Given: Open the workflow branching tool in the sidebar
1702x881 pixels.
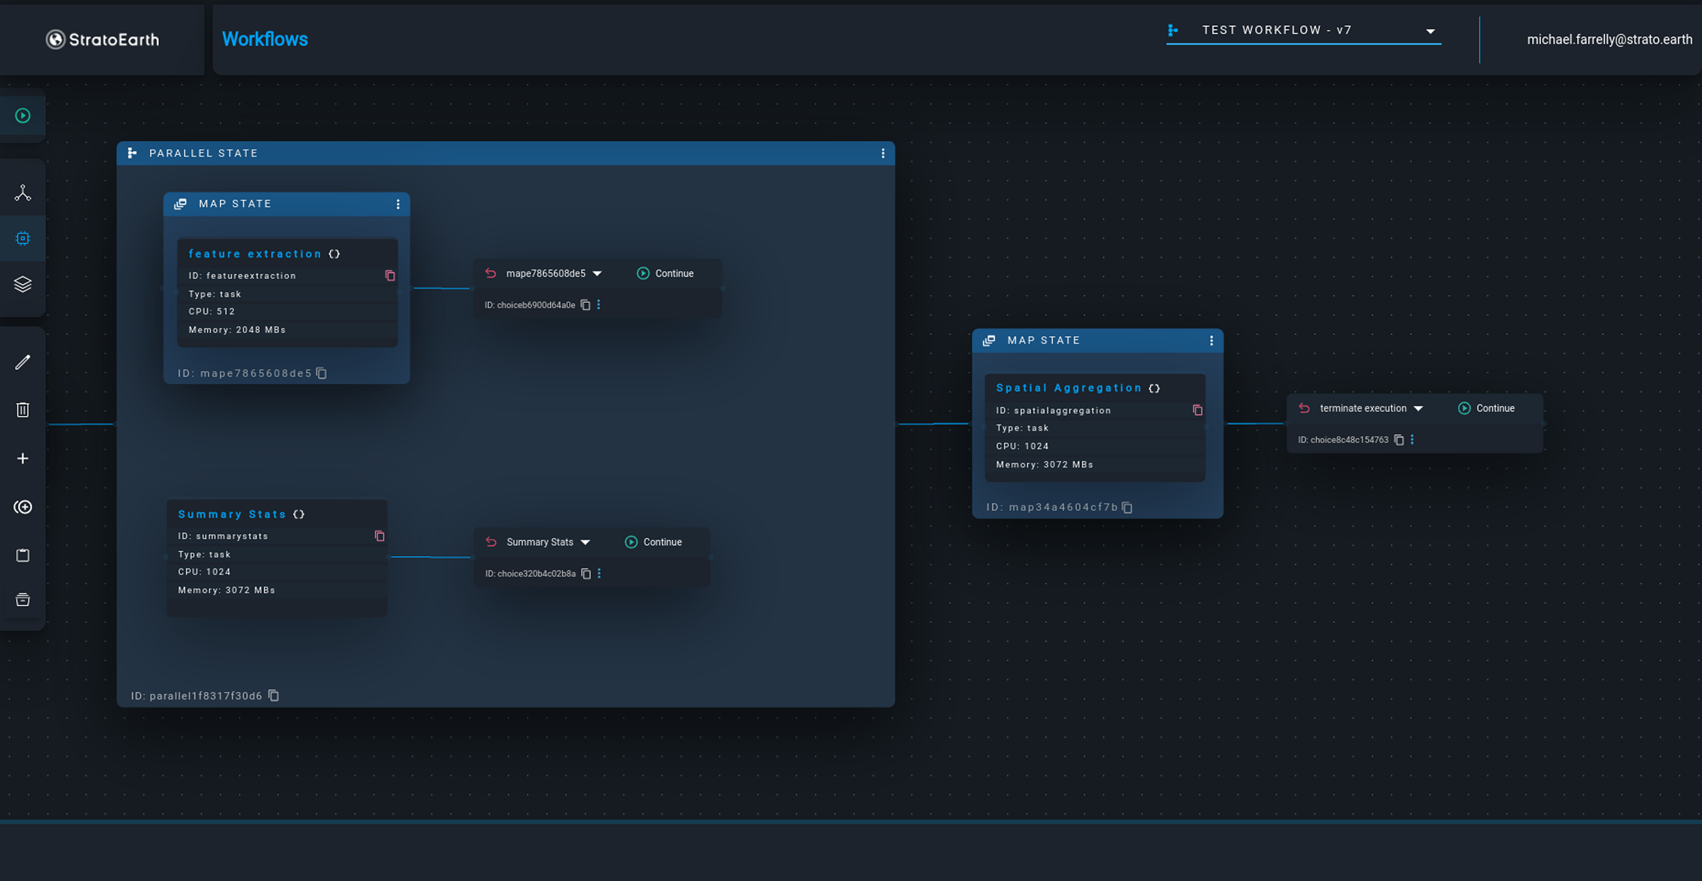Looking at the screenshot, I should tap(23, 192).
